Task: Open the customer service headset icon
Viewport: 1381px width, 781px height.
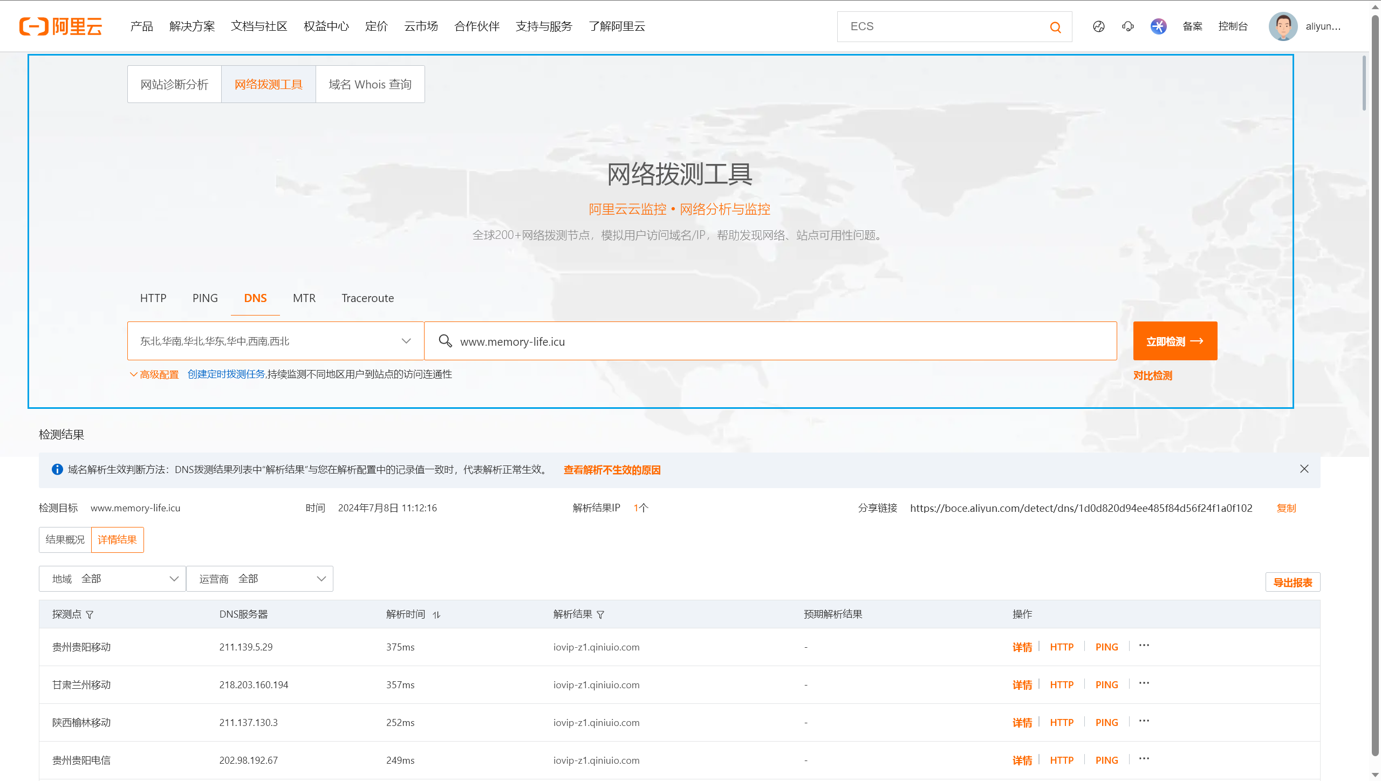Action: 1127,26
